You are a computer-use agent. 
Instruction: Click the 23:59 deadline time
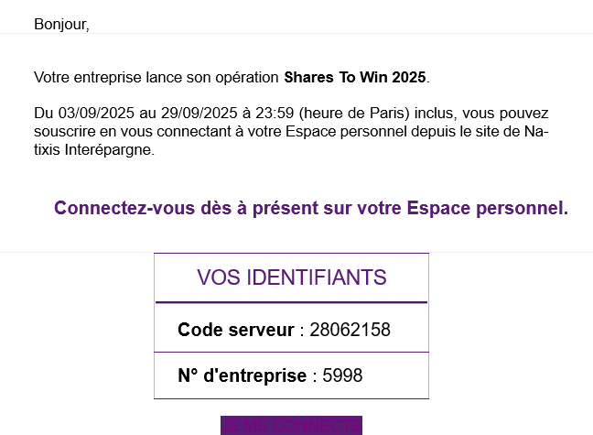coord(275,113)
